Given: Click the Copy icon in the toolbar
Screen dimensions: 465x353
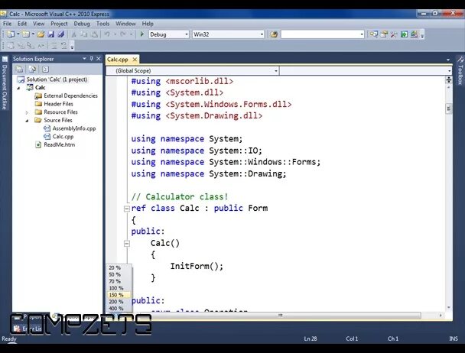Looking at the screenshot, I should click(x=84, y=34).
